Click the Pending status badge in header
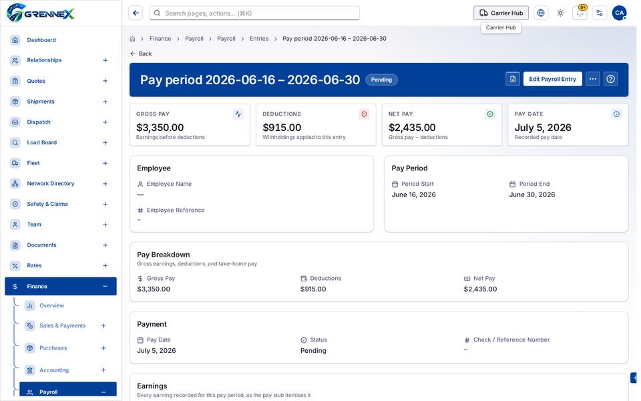Viewport: 641px width, 401px height. point(381,80)
